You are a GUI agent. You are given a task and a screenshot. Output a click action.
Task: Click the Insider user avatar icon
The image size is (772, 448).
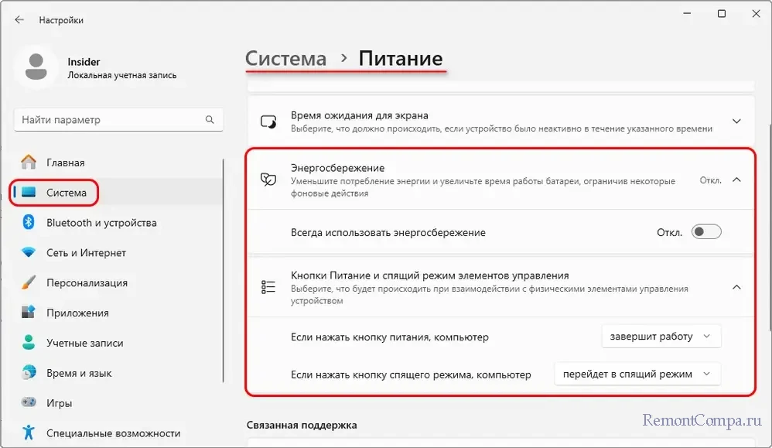point(36,68)
